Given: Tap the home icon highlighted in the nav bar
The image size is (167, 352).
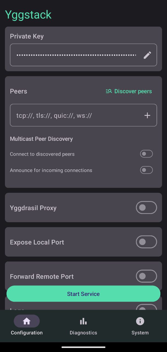Looking at the screenshot, I should pyautogui.click(x=26, y=321).
